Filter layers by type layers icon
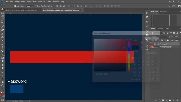Screen dimensions: 181x102 click(x=171, y=33)
